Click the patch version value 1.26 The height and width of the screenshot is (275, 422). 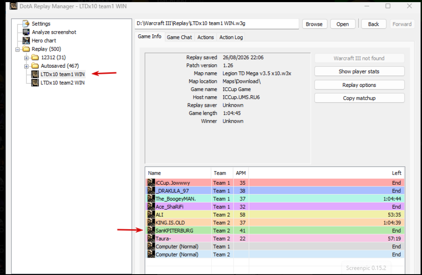click(228, 65)
